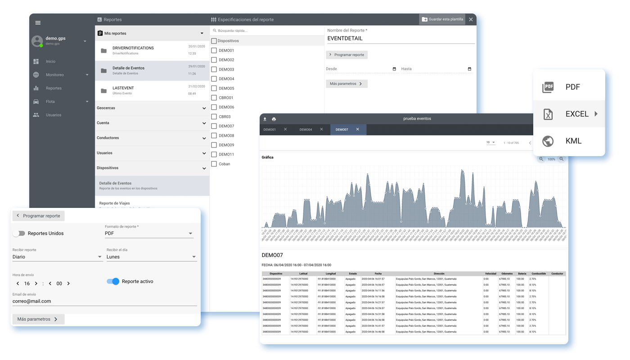Collapse the Mis reportes section
630x360 pixels.
click(x=202, y=33)
